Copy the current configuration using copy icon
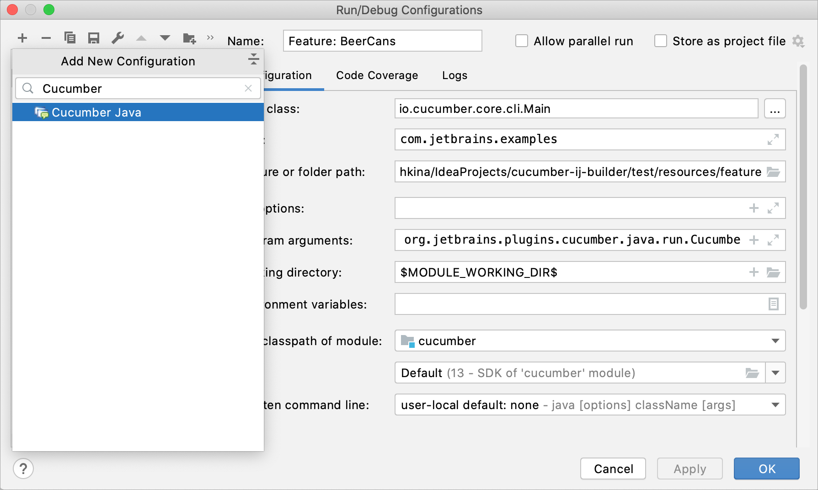The image size is (818, 490). coord(70,38)
